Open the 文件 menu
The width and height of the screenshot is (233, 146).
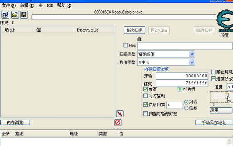point(9,6)
